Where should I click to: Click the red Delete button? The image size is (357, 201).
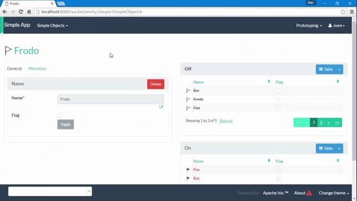tap(156, 84)
